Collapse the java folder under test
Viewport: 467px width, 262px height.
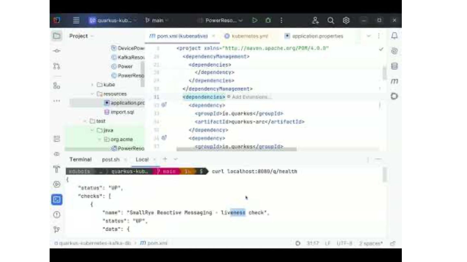92,130
